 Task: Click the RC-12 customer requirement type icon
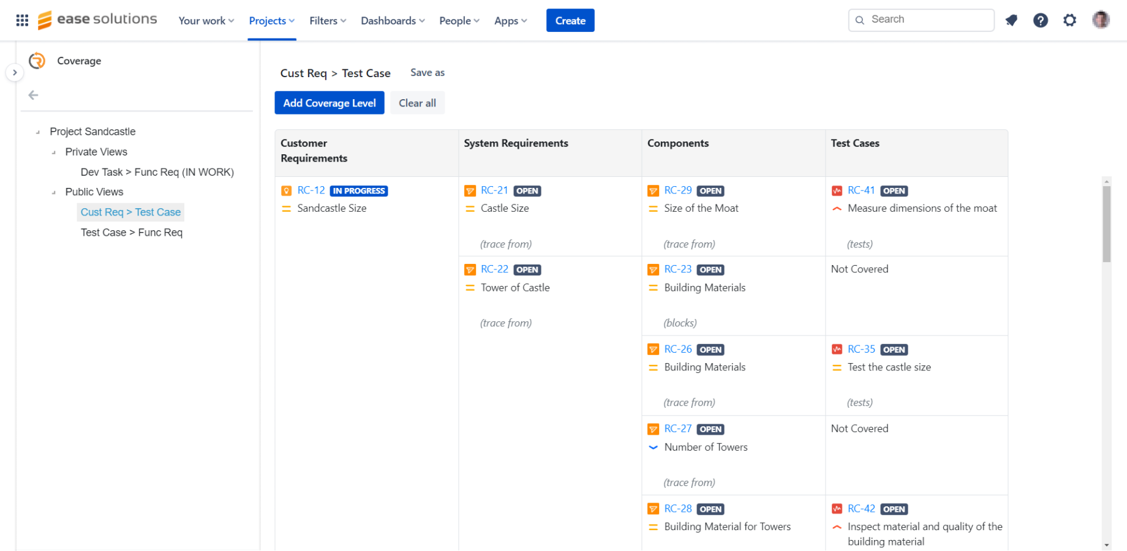(x=286, y=191)
